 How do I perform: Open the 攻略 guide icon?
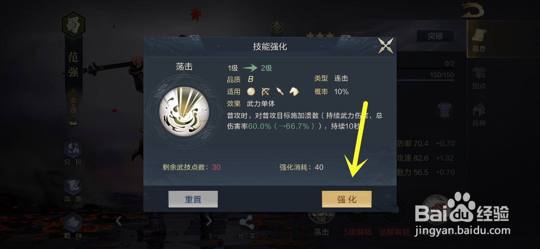(x=73, y=190)
